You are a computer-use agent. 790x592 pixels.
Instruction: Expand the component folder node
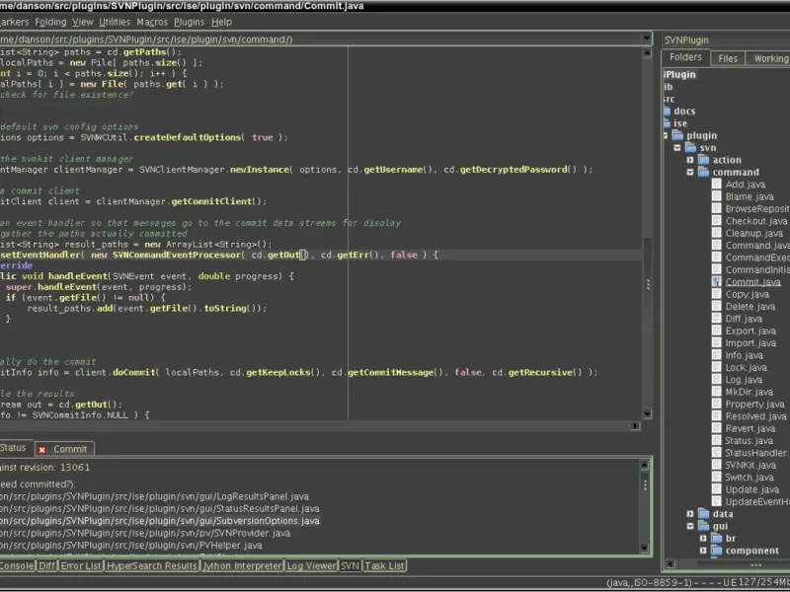[x=703, y=551]
